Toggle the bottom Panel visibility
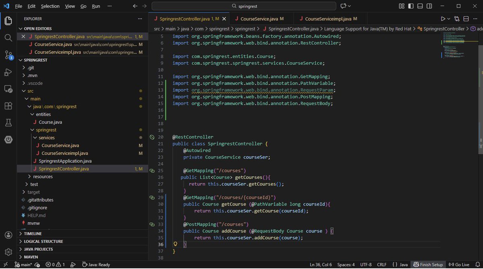This screenshot has width=483, height=269. coord(421,6)
